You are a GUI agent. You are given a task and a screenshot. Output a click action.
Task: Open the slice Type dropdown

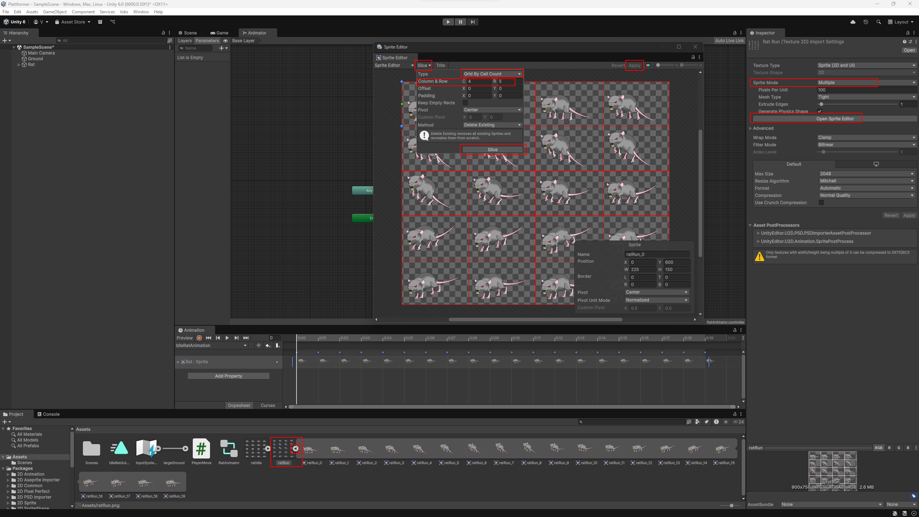pos(492,74)
